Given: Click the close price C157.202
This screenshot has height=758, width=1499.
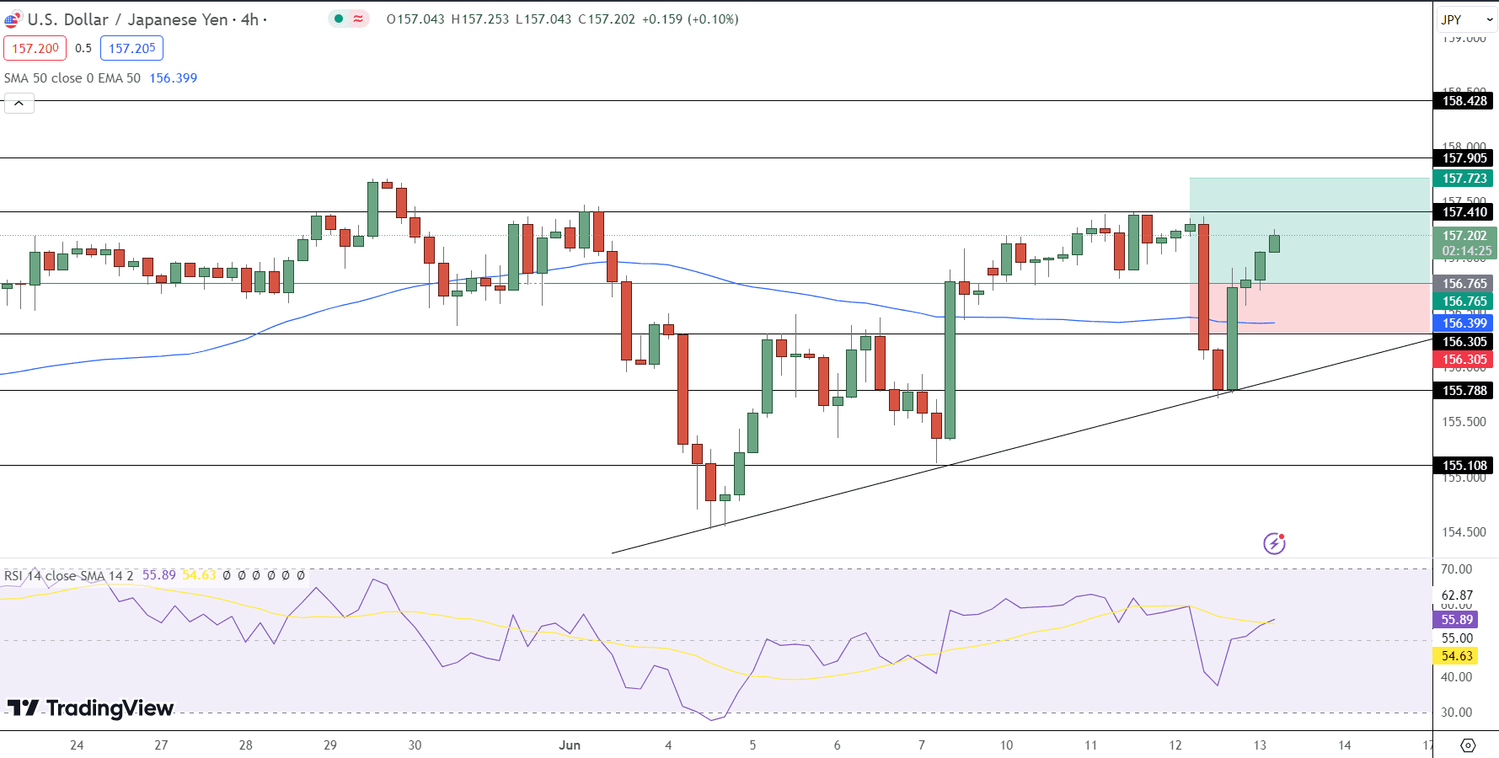Looking at the screenshot, I should tap(607, 19).
